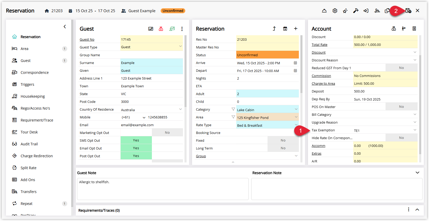Image resolution: width=429 pixels, height=221 pixels.
Task: Click the hammer maintenance icon
Action: (356, 11)
